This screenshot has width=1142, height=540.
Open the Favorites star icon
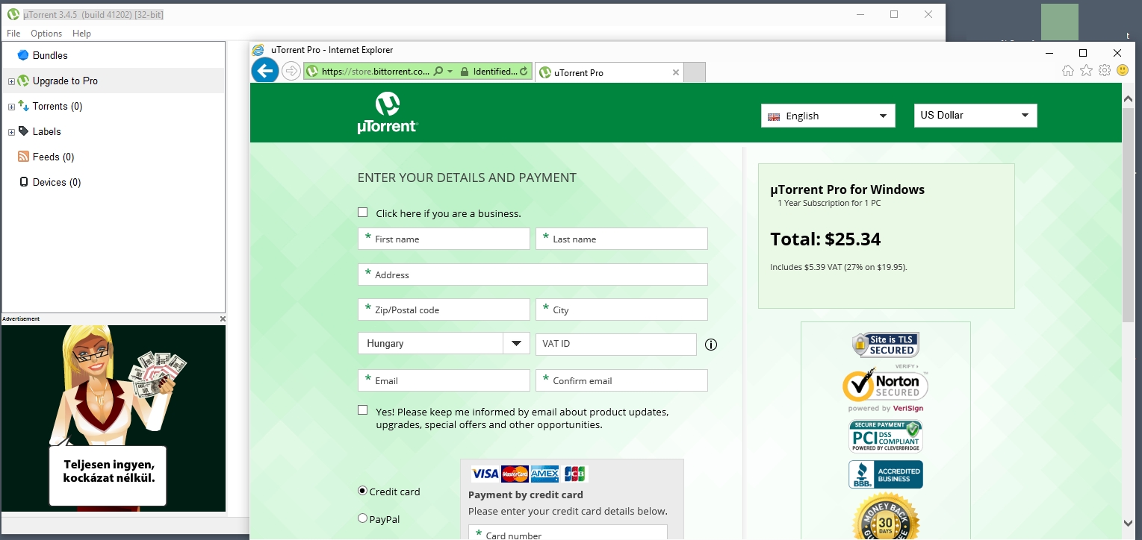click(1086, 71)
